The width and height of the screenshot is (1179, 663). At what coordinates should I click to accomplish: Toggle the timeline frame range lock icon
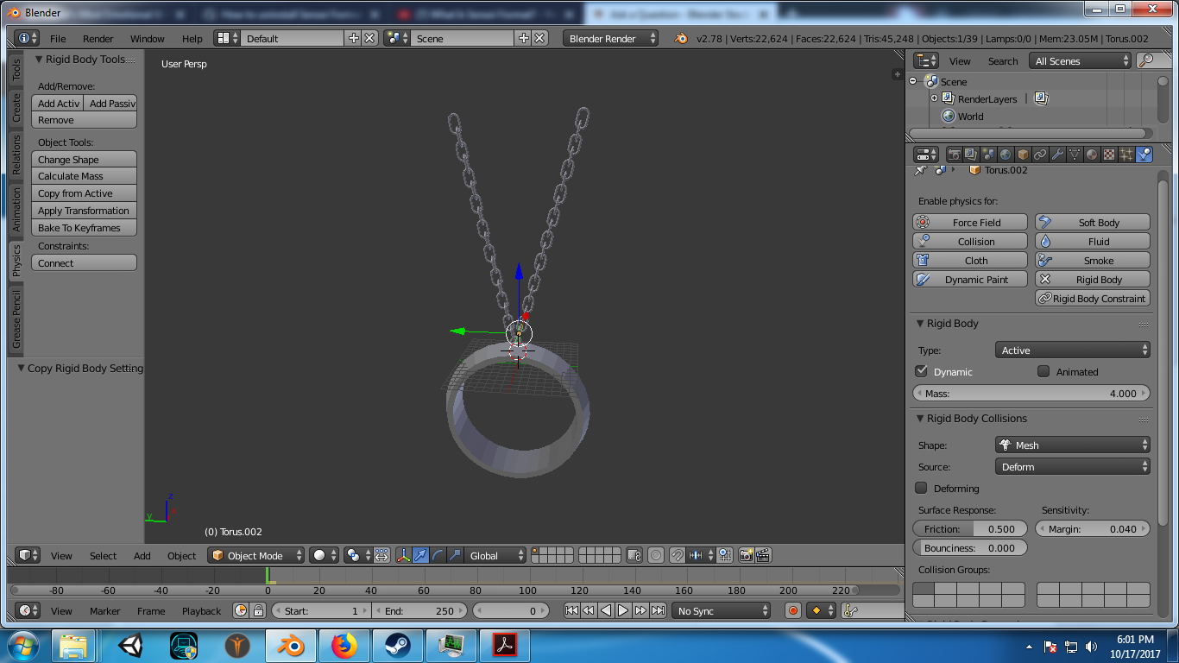coord(257,610)
